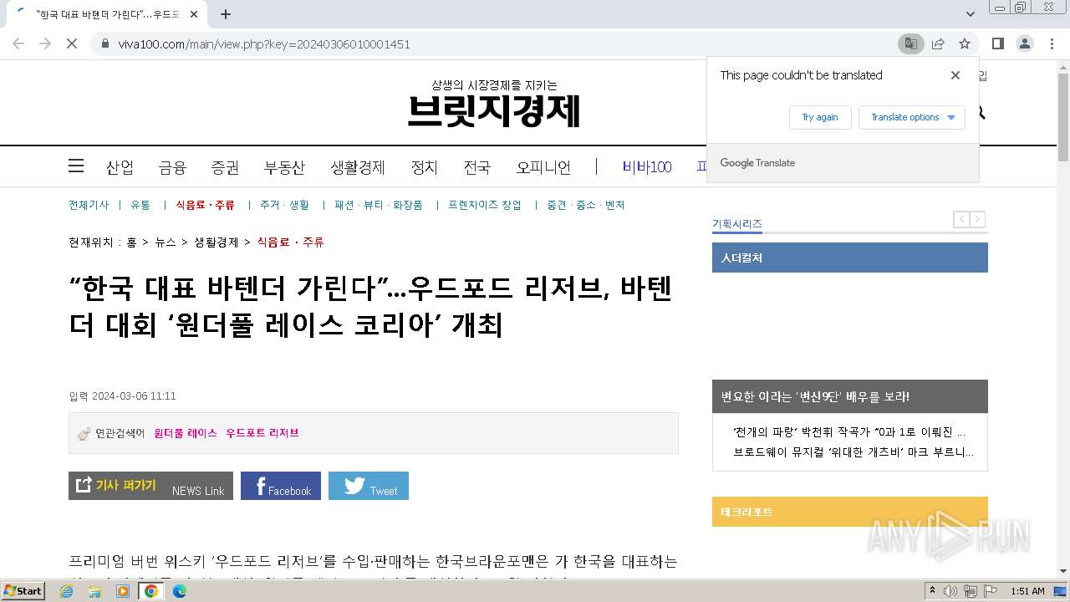Open the '천개의 파랑' 박천휘 article
Screen dimensions: 1070x602
pos(849,432)
